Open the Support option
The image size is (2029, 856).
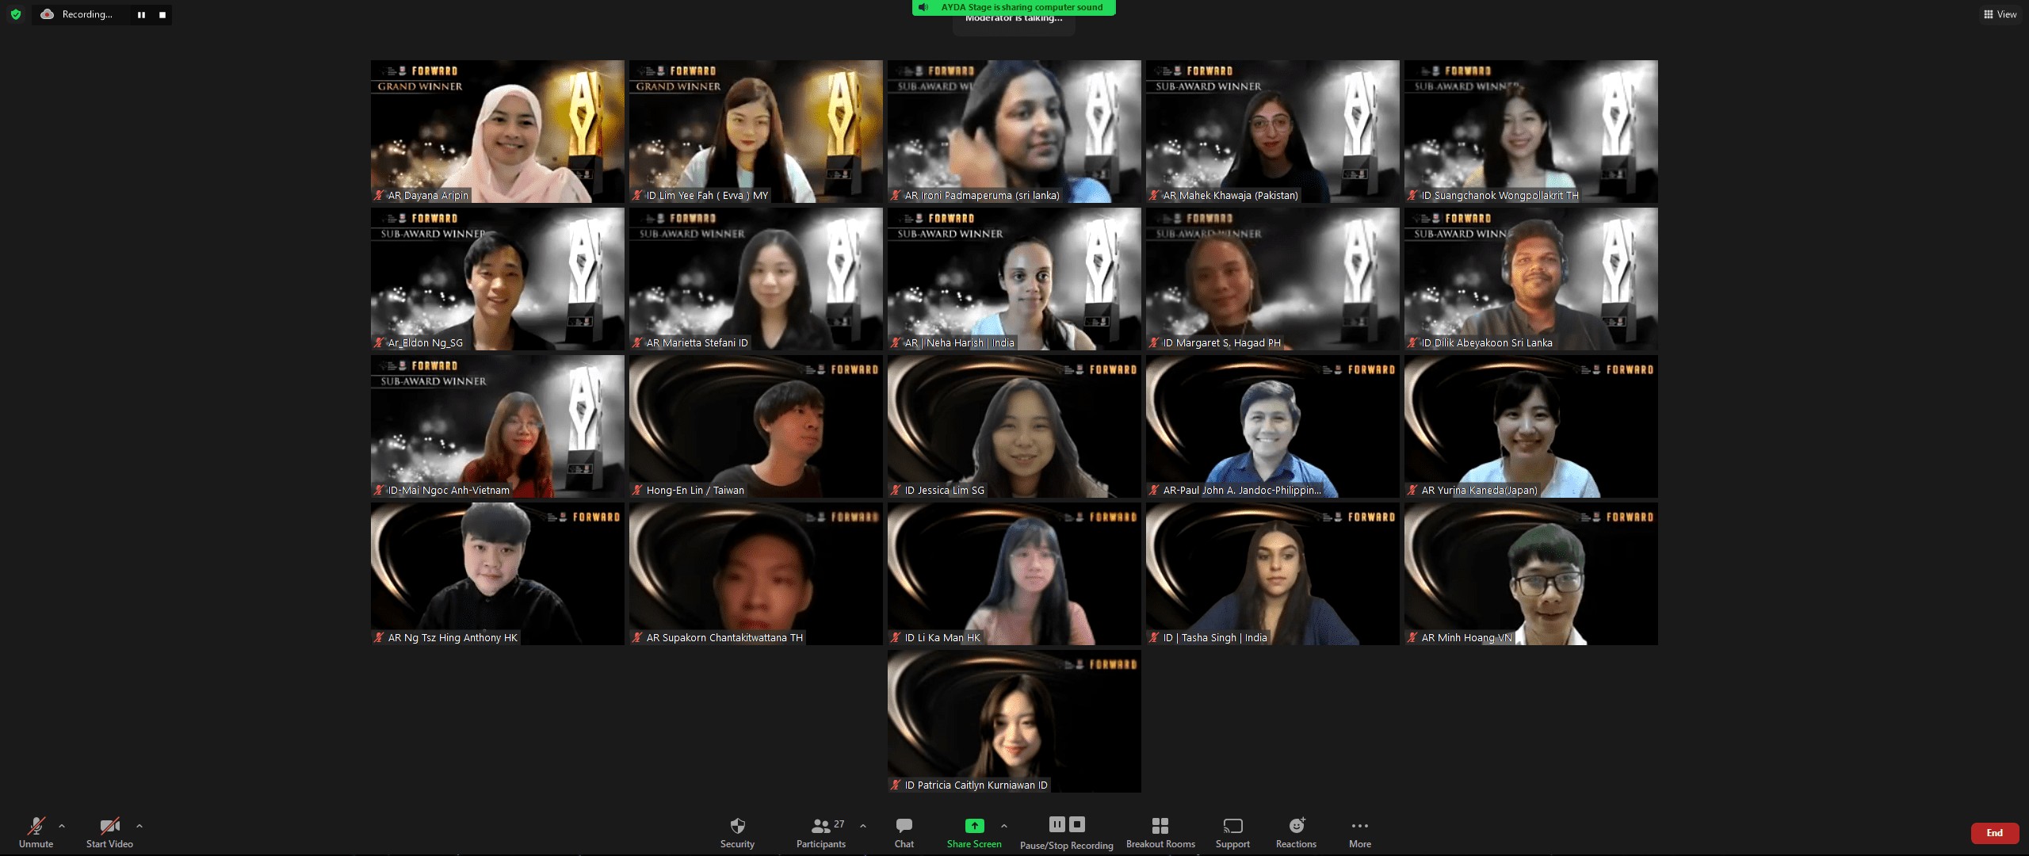point(1232,832)
